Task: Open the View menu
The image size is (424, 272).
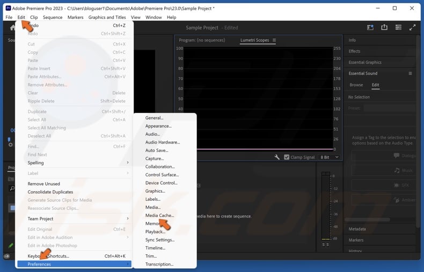Action: pos(136,17)
